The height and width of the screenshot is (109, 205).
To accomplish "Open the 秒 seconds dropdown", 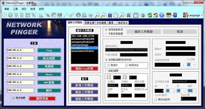I will coord(184,91).
